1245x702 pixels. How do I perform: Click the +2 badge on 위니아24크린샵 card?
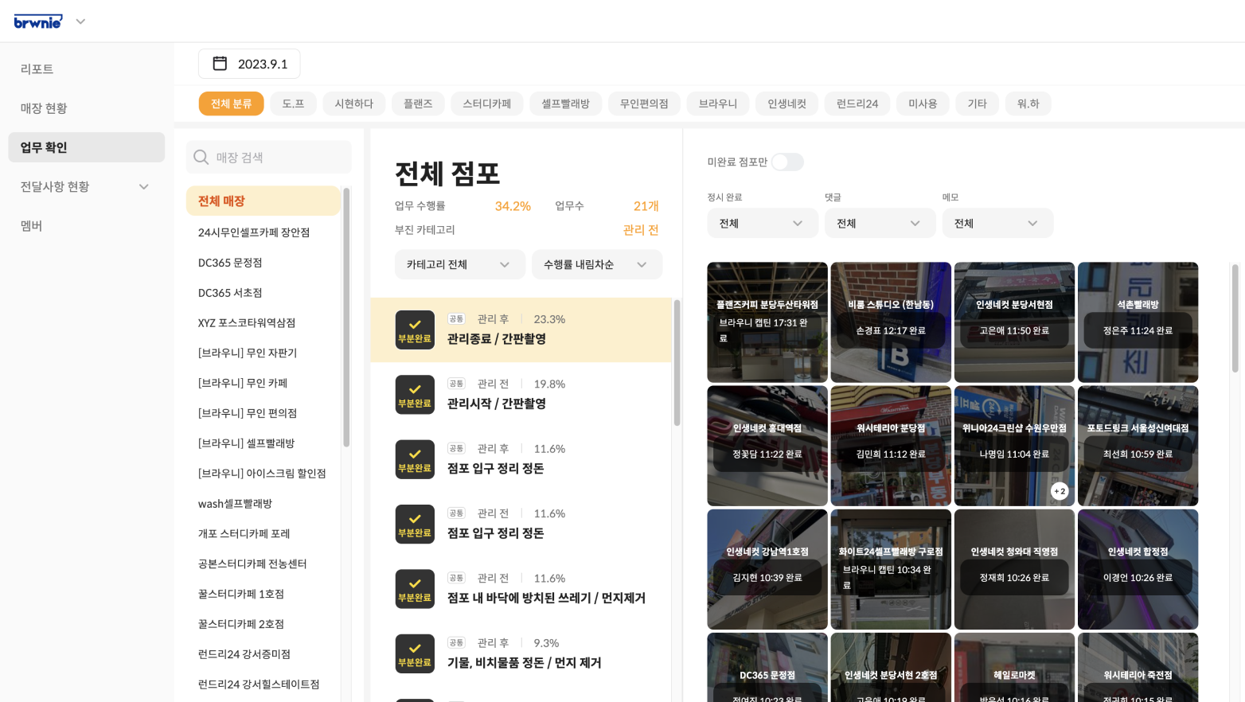point(1060,491)
